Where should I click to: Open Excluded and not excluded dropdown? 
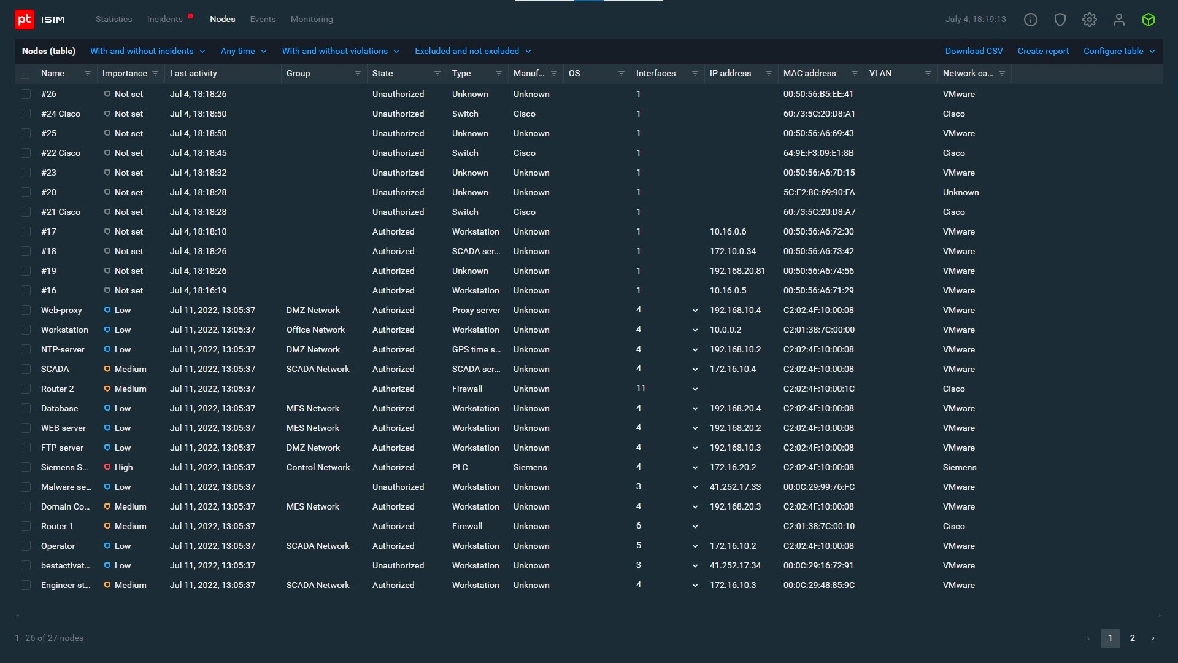(473, 51)
